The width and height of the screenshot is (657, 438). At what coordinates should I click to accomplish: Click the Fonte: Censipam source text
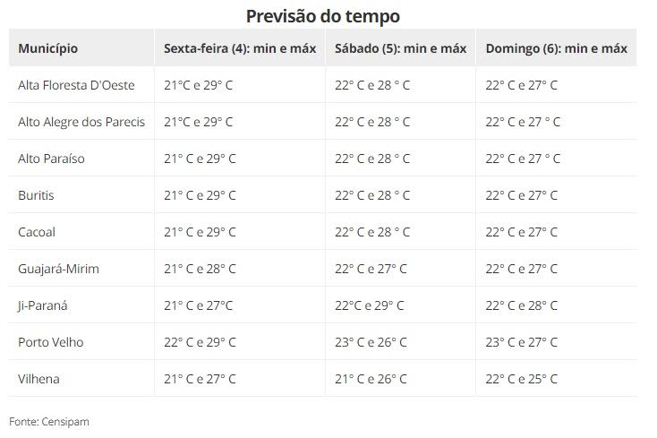(49, 421)
